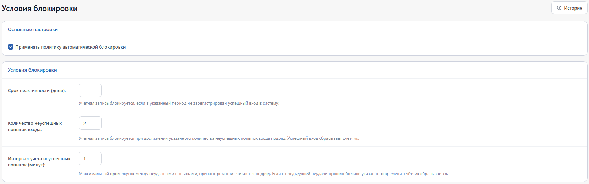This screenshot has height=184, width=589.
Task: Click the 'Условия блокировки' card section heading
Action: (32, 70)
